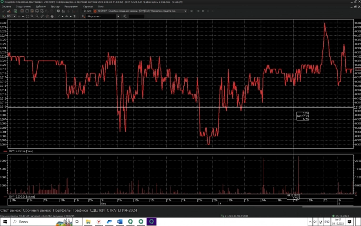Switch to the Срочный рынок tab
This screenshot has width=361, height=226.
tap(39, 210)
